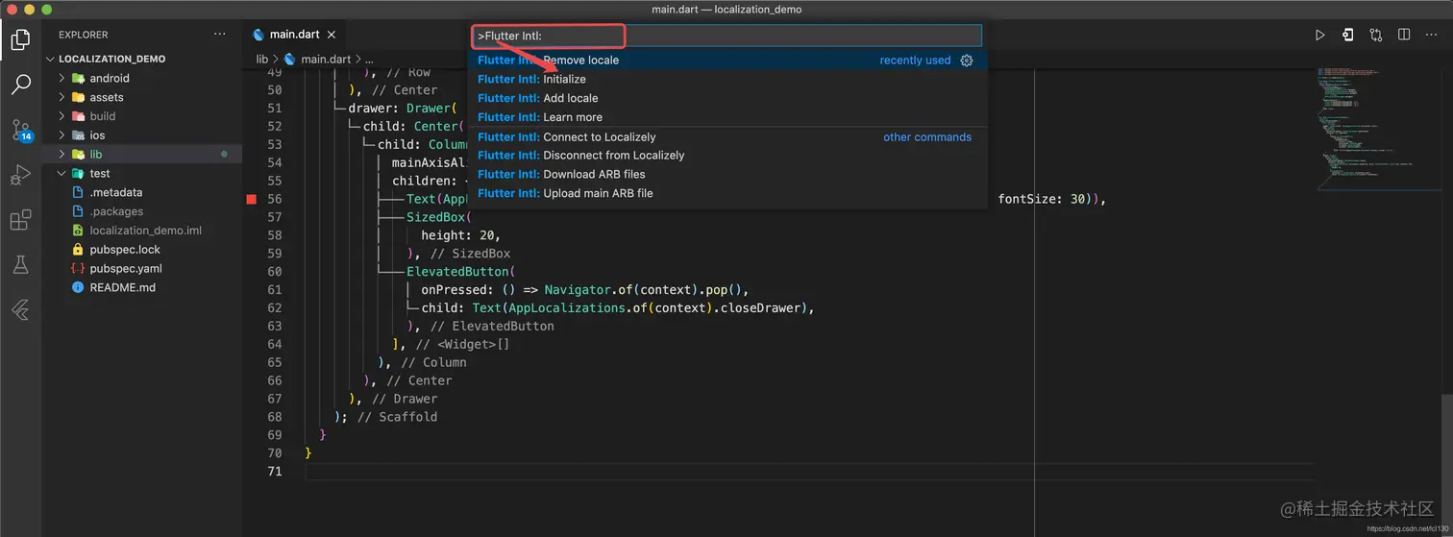Open localization_demo.iml file

click(142, 231)
